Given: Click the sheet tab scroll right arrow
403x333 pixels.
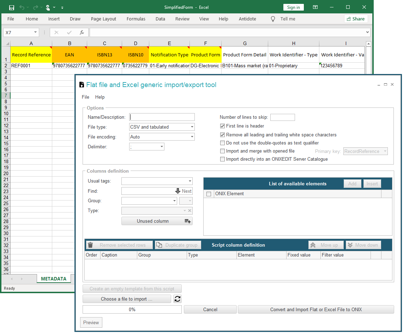Looking at the screenshot, I should pyautogui.click(x=22, y=279).
